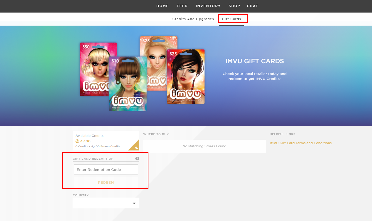The image size is (372, 221).
Task: Click the Enter Redemption Code field
Action: click(x=106, y=170)
